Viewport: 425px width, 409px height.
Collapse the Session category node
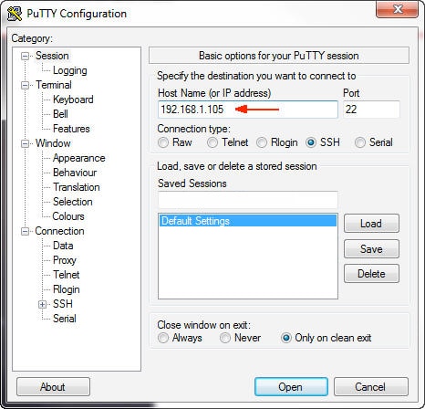tap(25, 56)
